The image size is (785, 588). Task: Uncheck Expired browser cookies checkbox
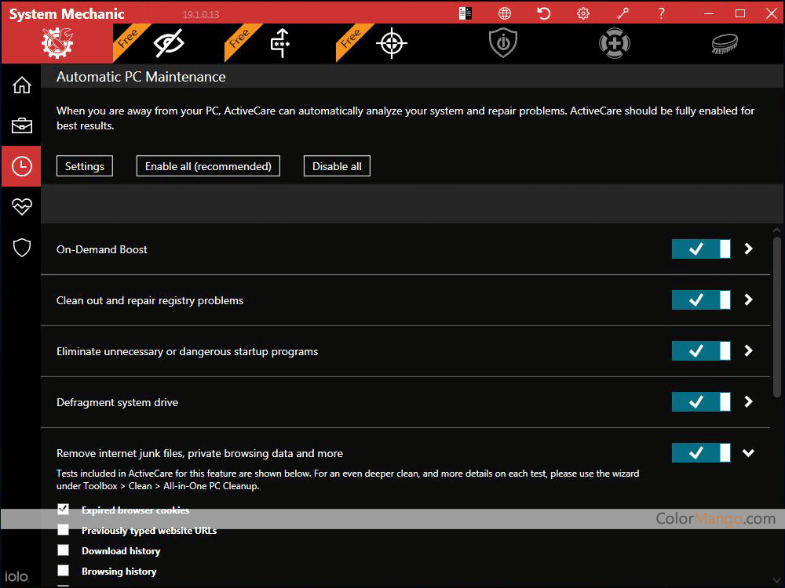click(x=64, y=510)
